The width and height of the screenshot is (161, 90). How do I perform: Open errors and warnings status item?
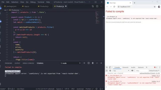click(11, 89)
